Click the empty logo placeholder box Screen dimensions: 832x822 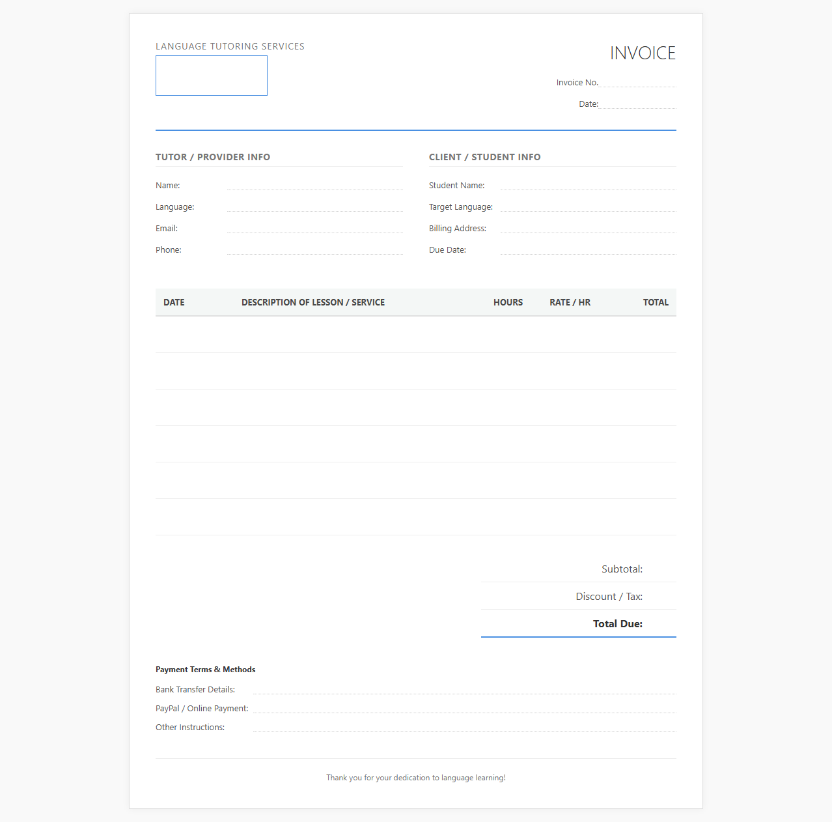tap(212, 76)
